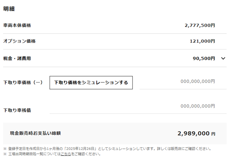Click the 2025年12月26日 date text
The height and width of the screenshot is (161, 230).
[89, 148]
